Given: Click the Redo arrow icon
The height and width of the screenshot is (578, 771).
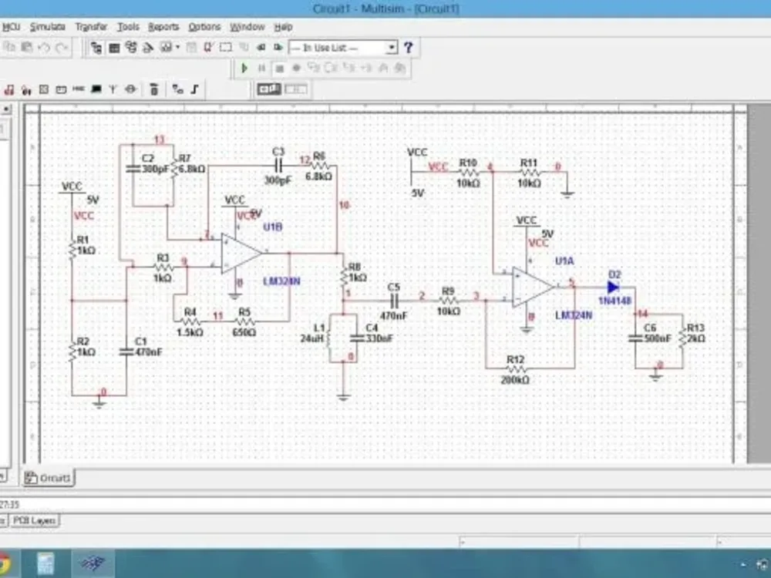Looking at the screenshot, I should (x=62, y=48).
